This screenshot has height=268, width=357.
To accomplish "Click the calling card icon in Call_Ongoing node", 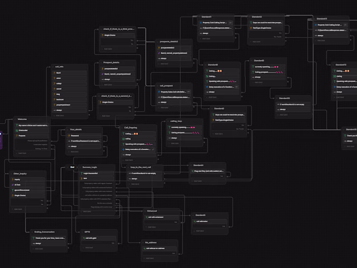I will [x=123, y=139].
